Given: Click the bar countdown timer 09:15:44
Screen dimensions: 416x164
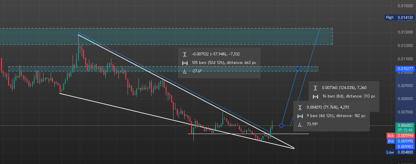Looking at the screenshot, I should 405,130.
